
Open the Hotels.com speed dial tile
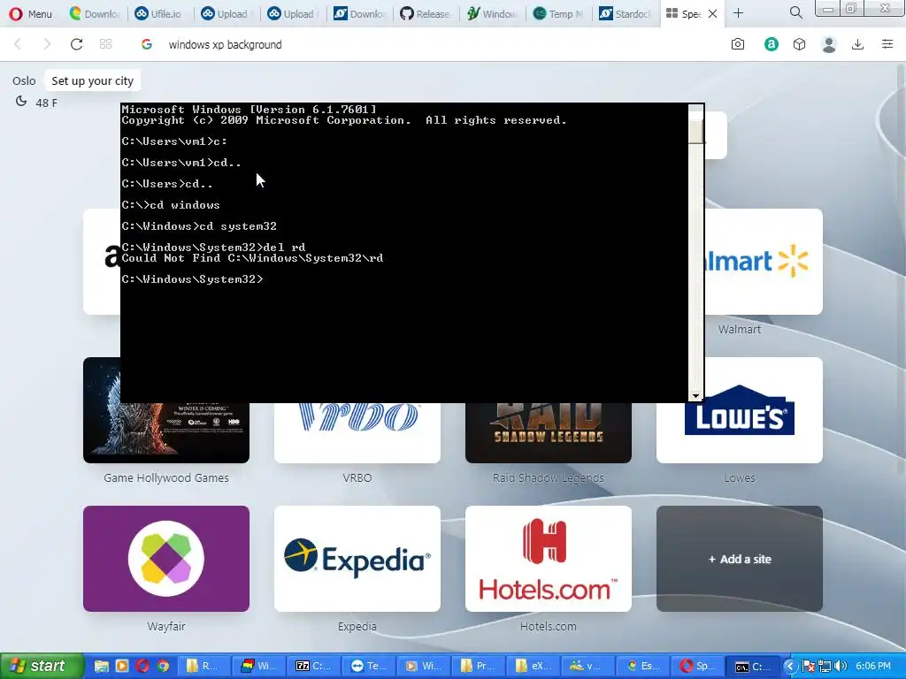click(x=549, y=559)
